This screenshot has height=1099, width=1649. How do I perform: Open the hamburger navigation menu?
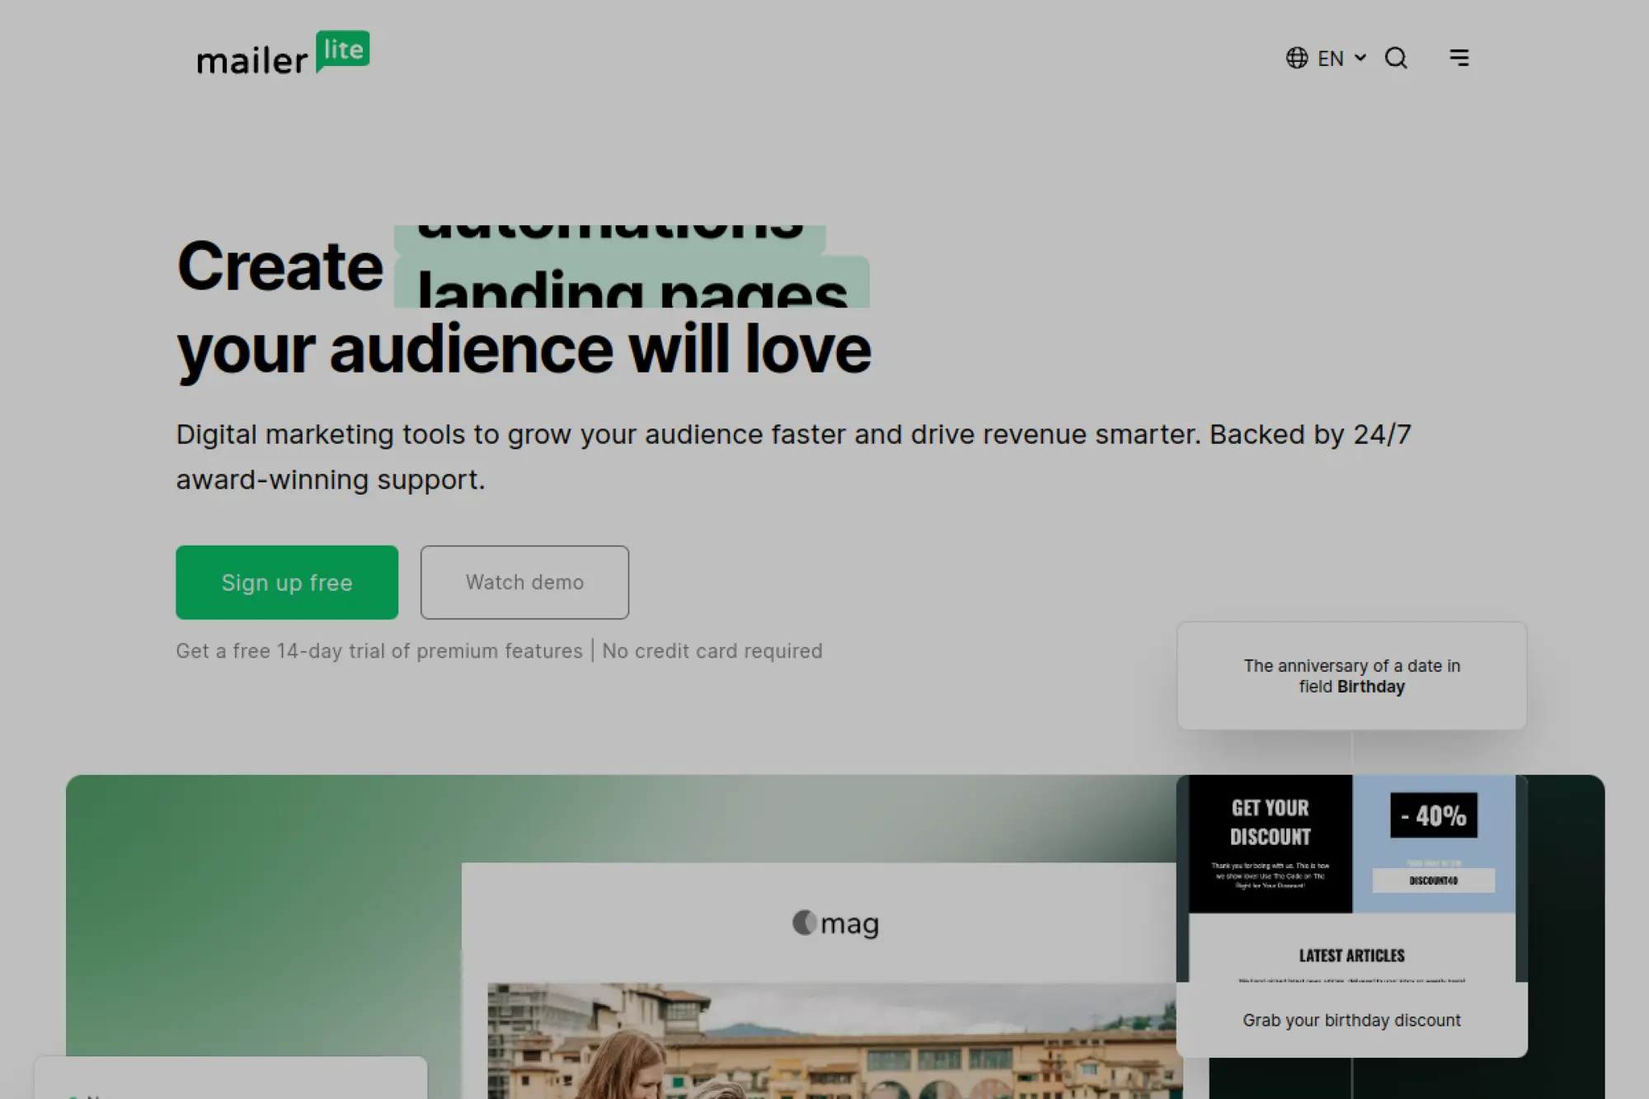[x=1459, y=58]
